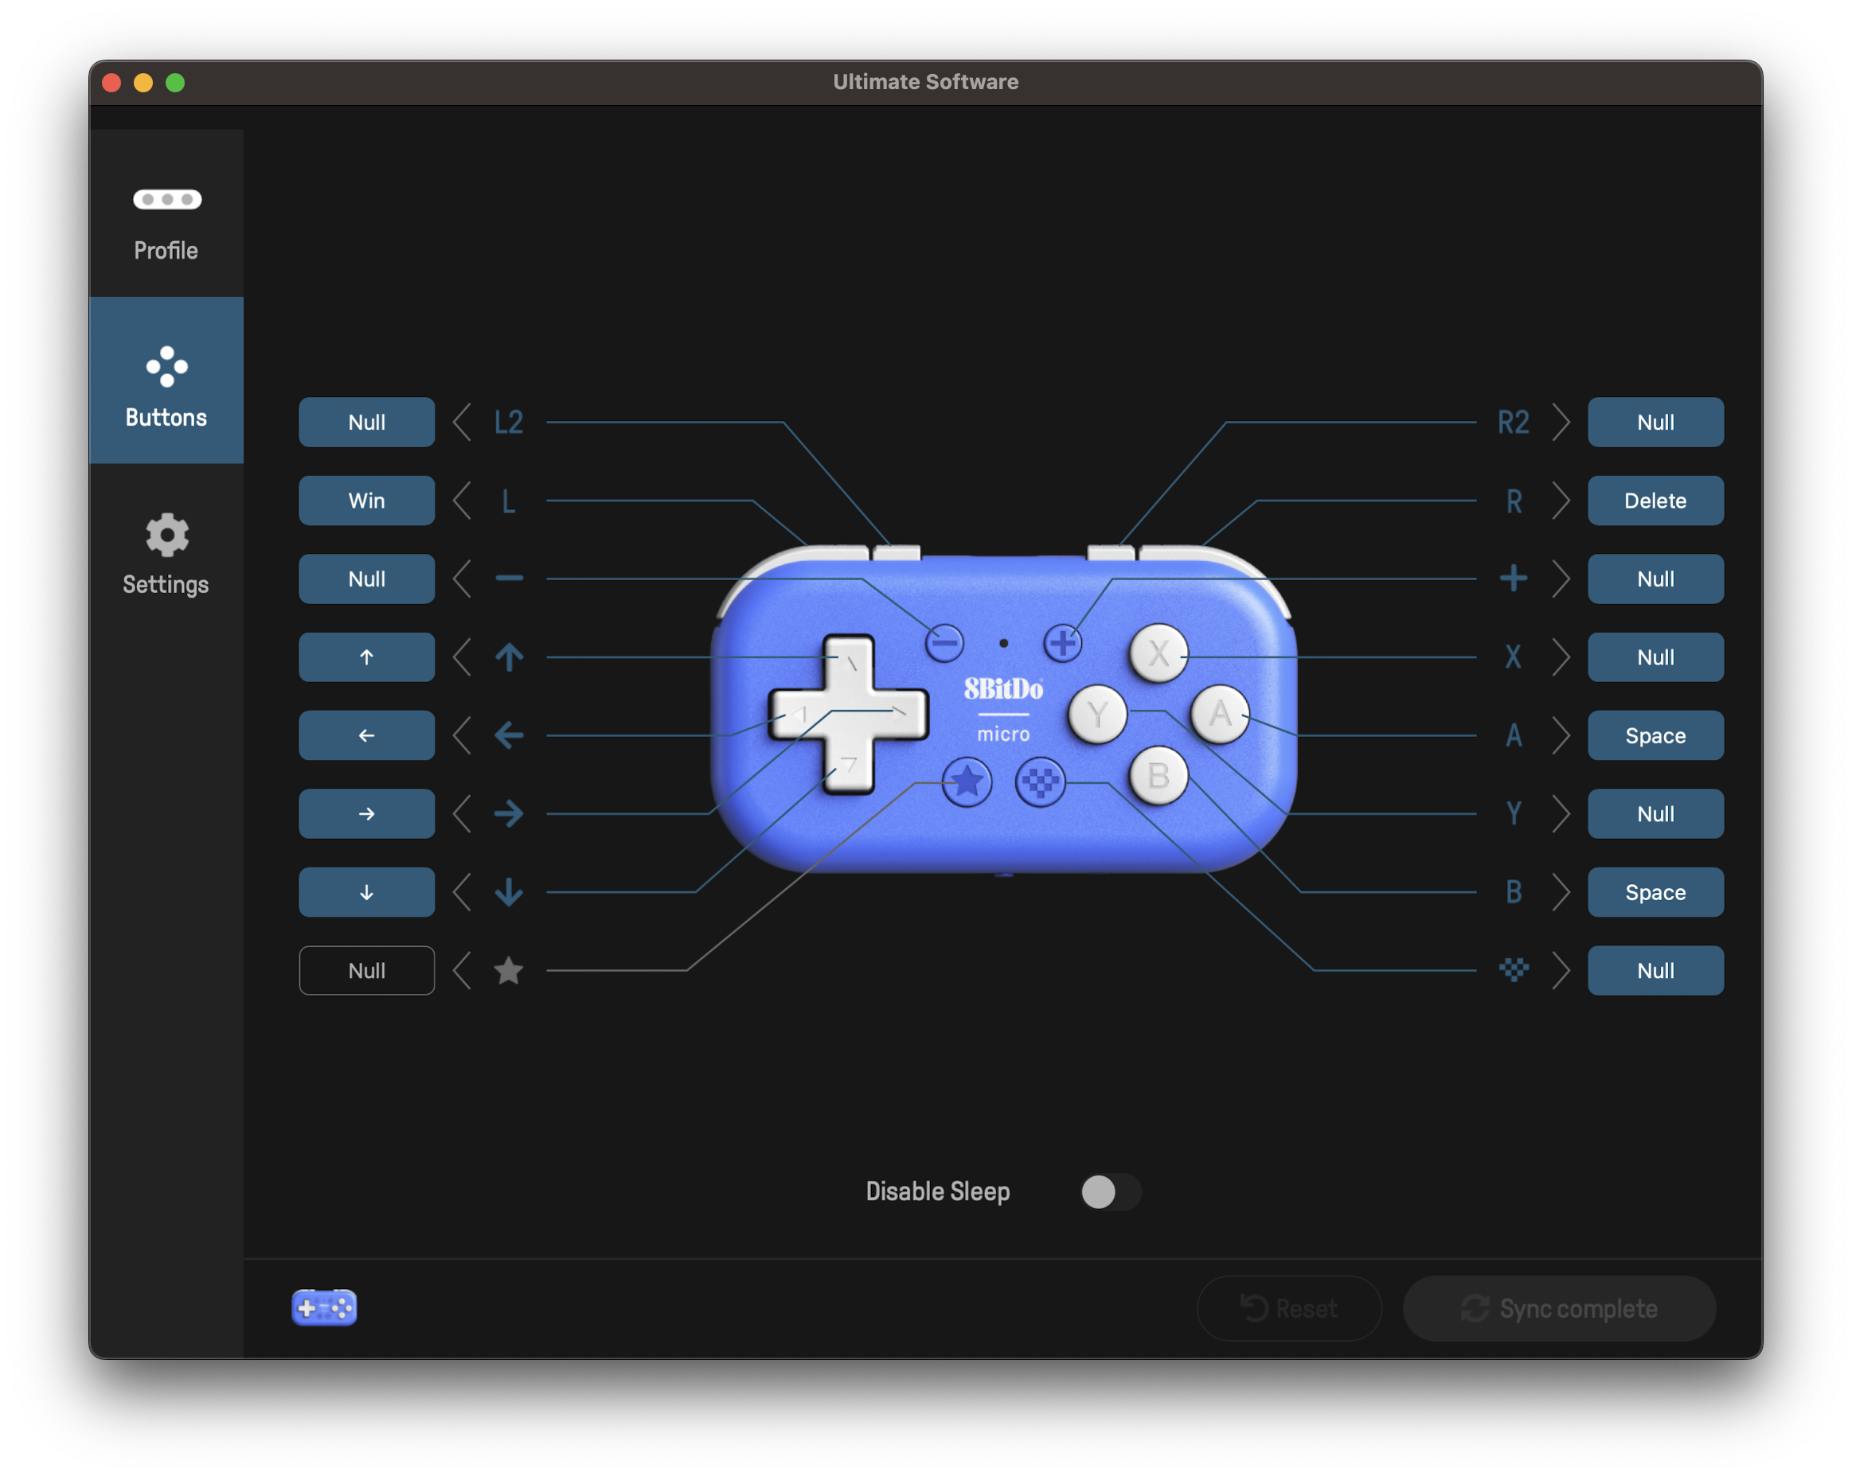Click the Sync complete button
The height and width of the screenshot is (1477, 1852).
[1559, 1307]
